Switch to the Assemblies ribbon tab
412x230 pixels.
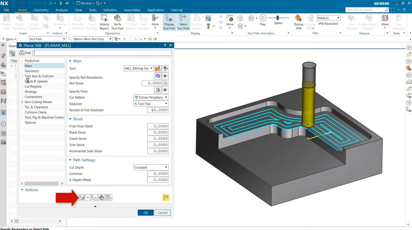pyautogui.click(x=132, y=10)
